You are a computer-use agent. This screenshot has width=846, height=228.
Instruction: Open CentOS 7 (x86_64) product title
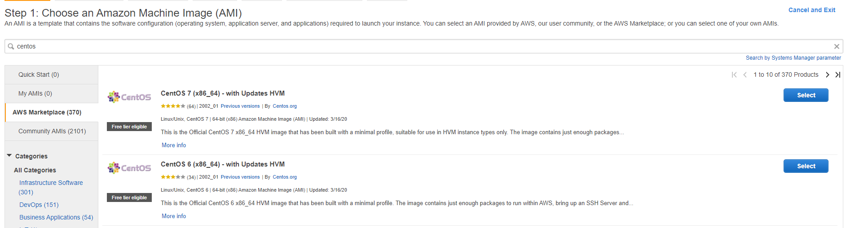(223, 93)
